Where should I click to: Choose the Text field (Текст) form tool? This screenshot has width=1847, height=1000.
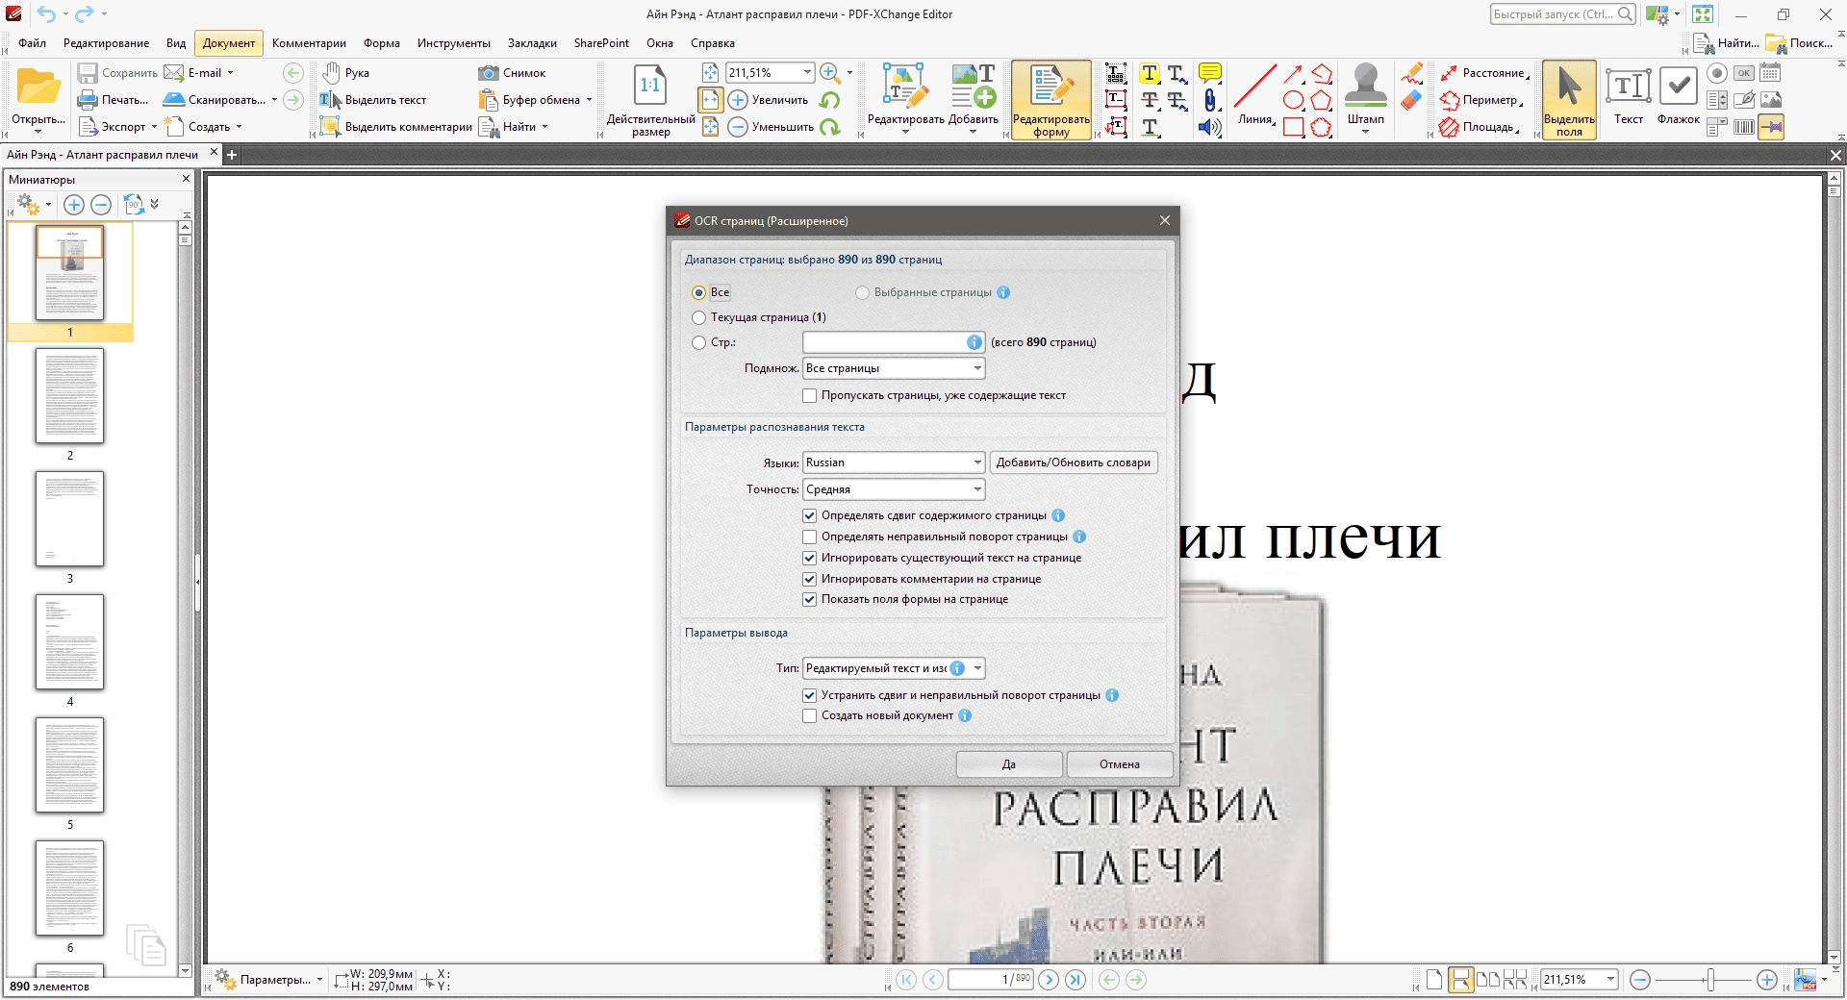[x=1628, y=94]
